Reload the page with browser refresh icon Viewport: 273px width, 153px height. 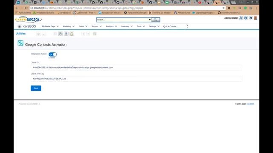pos(26,8)
